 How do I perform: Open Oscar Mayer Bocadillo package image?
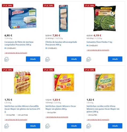(x=22, y=82)
